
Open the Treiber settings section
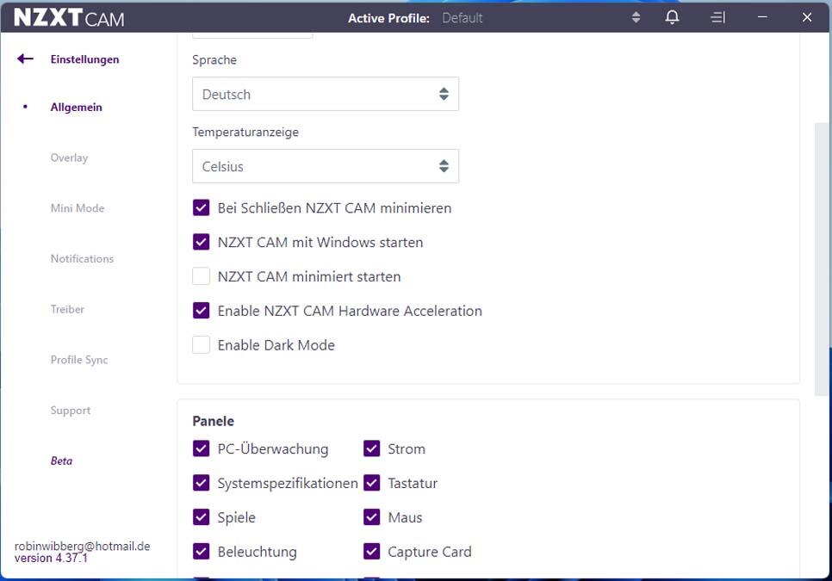coord(67,309)
